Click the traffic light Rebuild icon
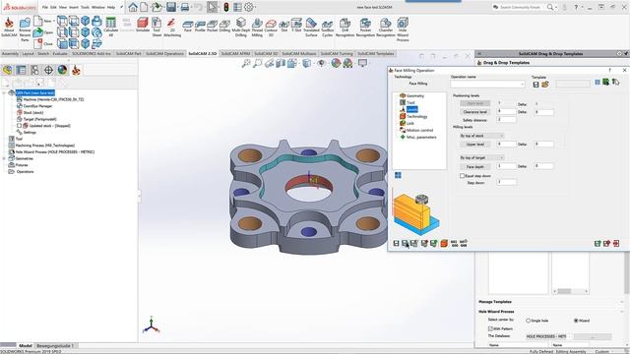Screen dimensions: 630x354 [x=226, y=7]
